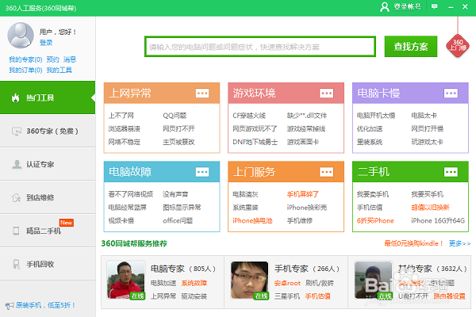Click 路由器设置 tag under 其他专家
Viewport: 476px width, 317px height.
tap(449, 296)
